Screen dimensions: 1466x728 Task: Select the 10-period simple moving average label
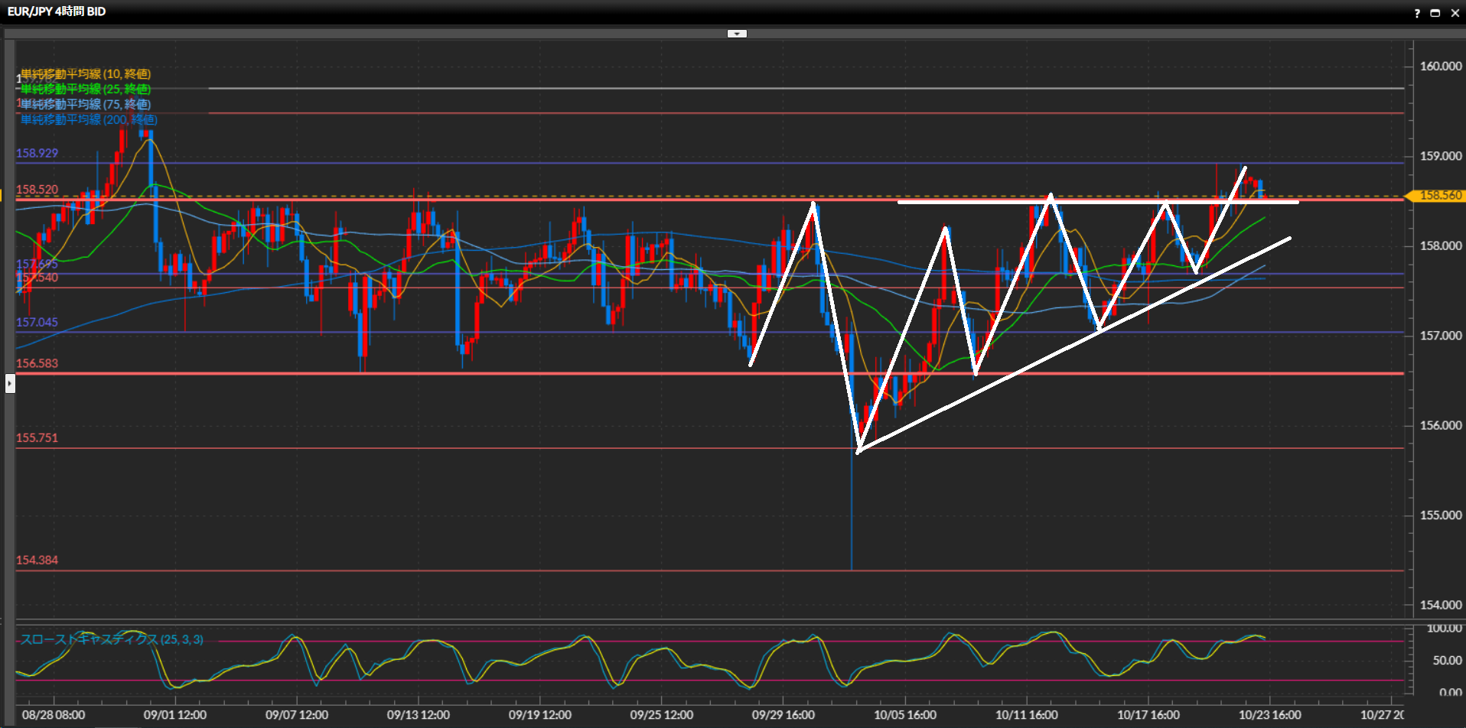point(86,74)
